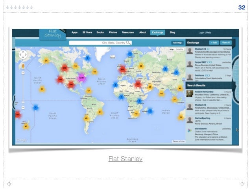Screen dimensions: 251x189
Task: Click the blue cluster near Madagascar
Action: (150, 111)
